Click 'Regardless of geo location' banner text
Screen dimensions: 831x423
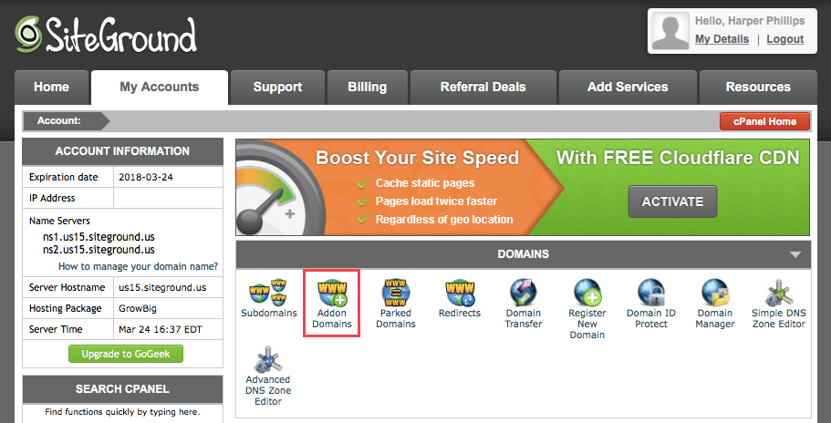tap(444, 219)
